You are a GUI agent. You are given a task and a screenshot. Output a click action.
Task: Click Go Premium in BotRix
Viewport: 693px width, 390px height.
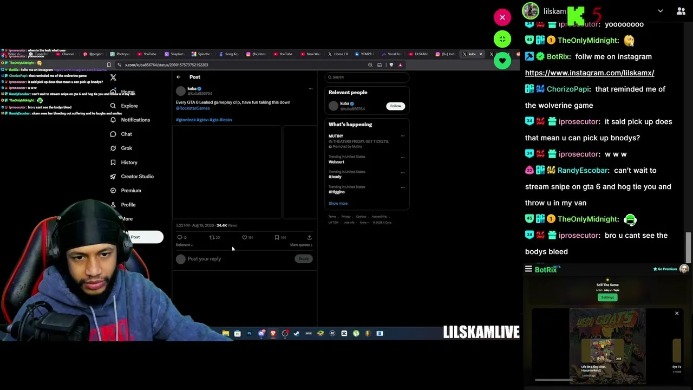(x=665, y=269)
